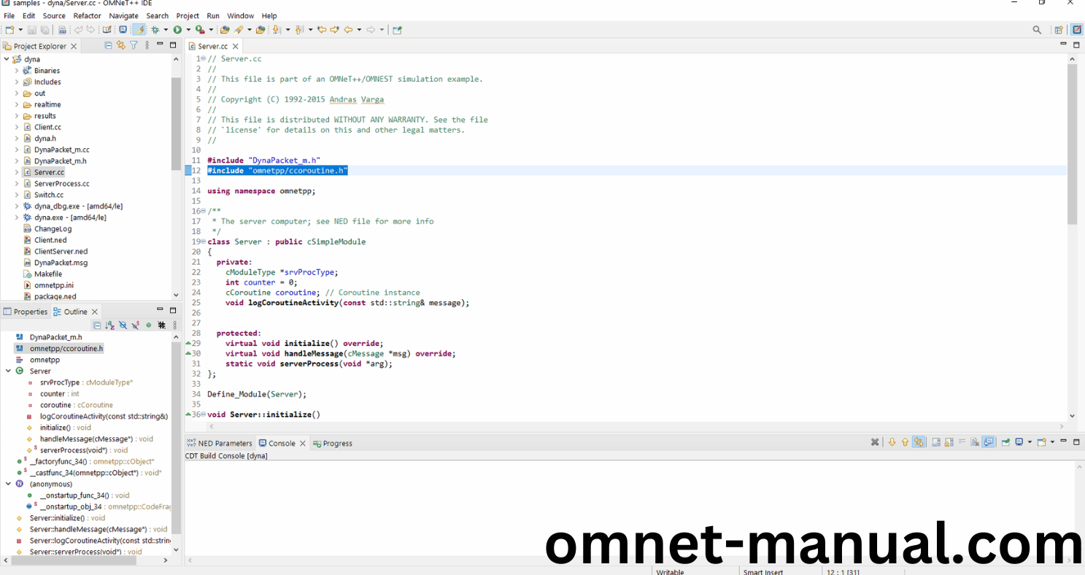
Task: Toggle Hide Static Members in Outline toolbar
Action: 136,325
